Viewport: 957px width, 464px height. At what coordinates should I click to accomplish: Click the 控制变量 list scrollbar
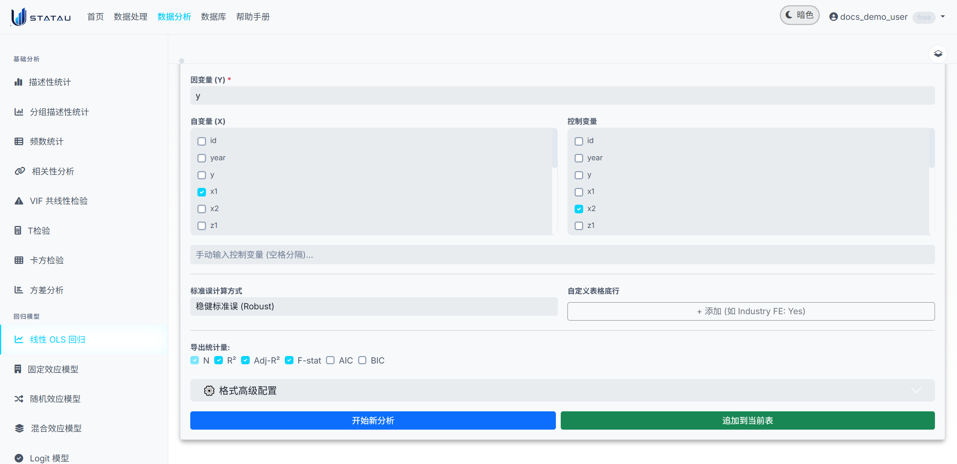[932, 149]
